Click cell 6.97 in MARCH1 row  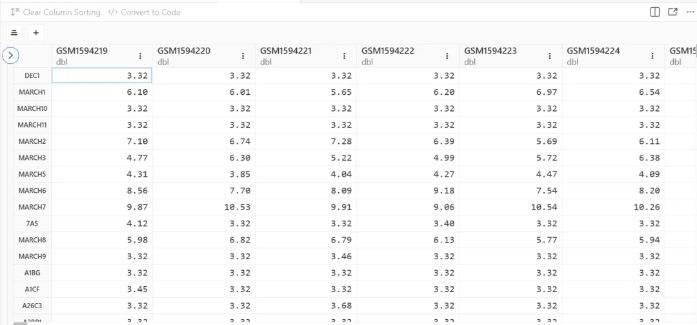click(510, 92)
